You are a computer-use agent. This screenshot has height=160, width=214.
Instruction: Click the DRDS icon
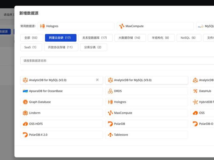(x=110, y=91)
